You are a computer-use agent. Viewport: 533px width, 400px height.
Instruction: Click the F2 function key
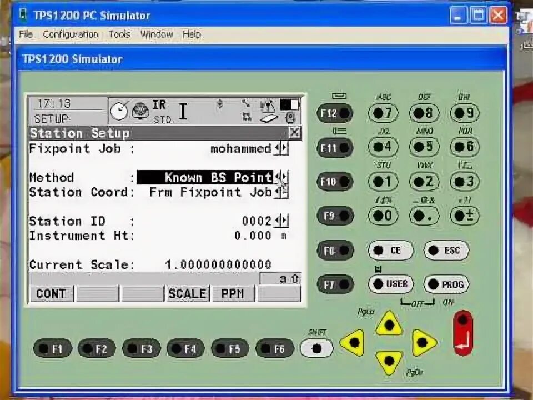click(x=97, y=349)
